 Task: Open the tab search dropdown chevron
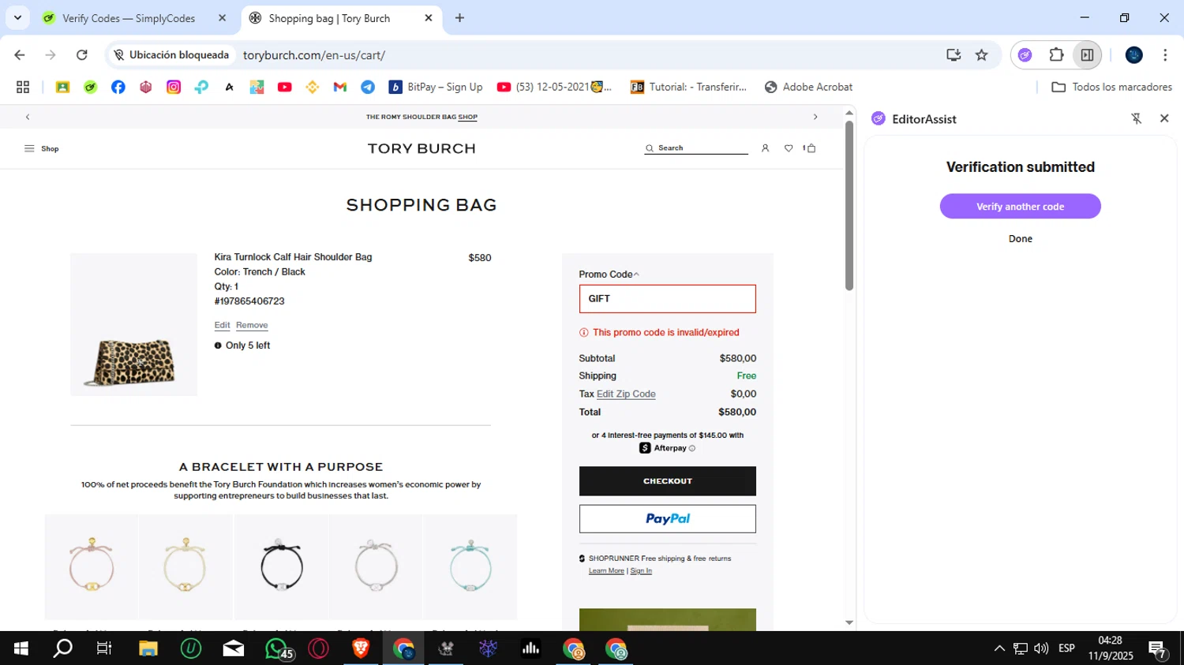(x=17, y=17)
